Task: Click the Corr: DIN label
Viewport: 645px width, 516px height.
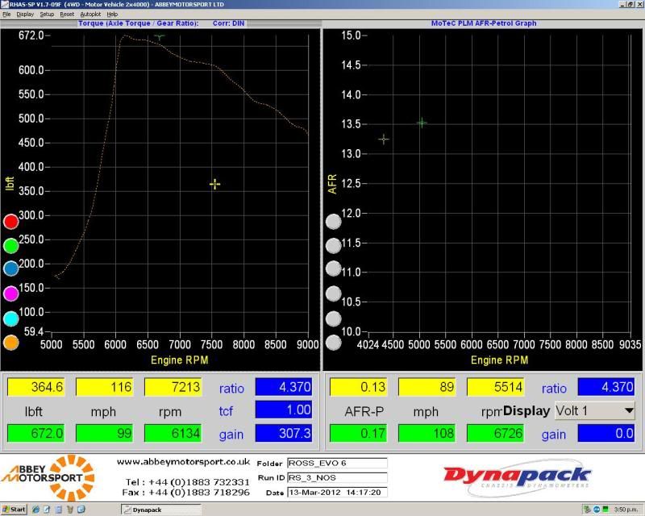Action: pyautogui.click(x=228, y=23)
